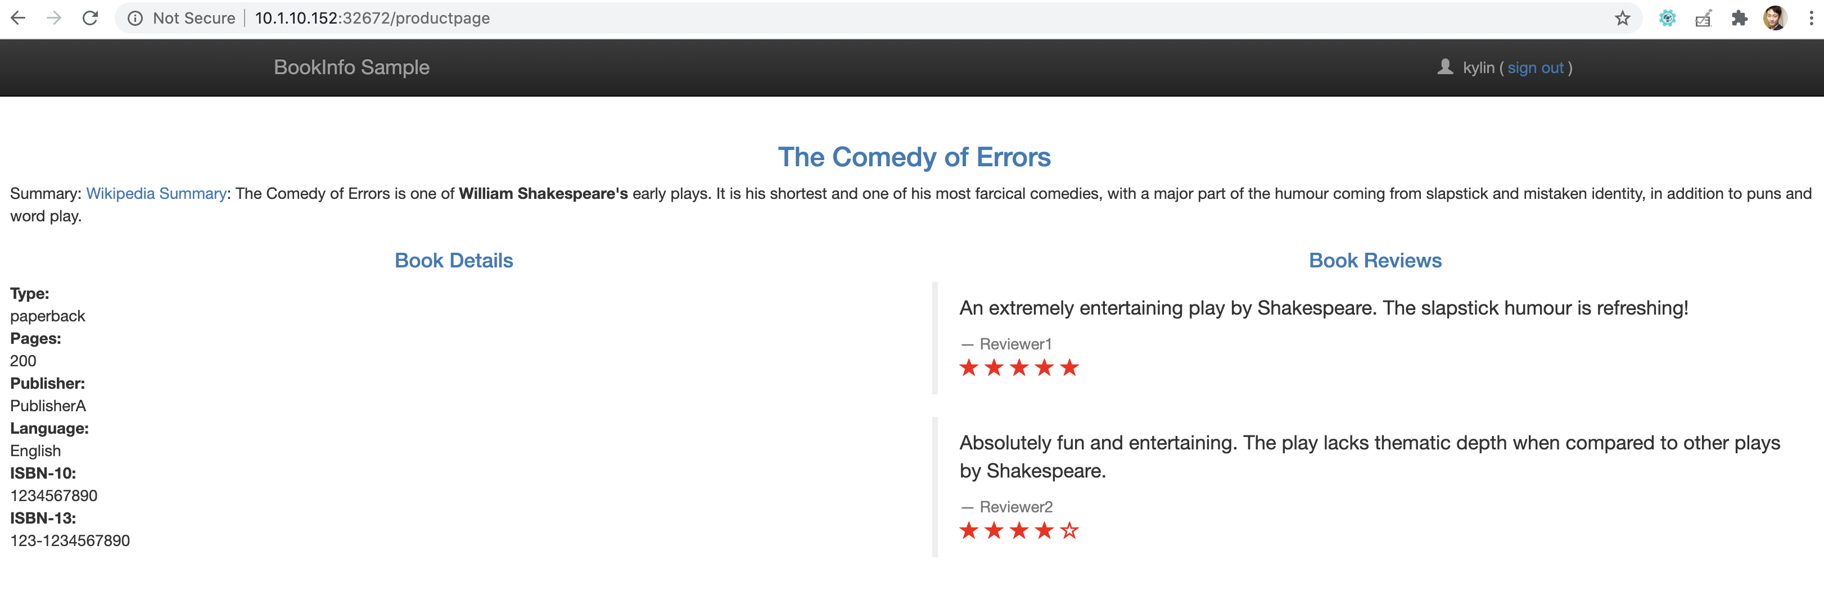This screenshot has width=1824, height=591.
Task: Click the chart extension icon beside the gear
Action: click(x=1703, y=19)
